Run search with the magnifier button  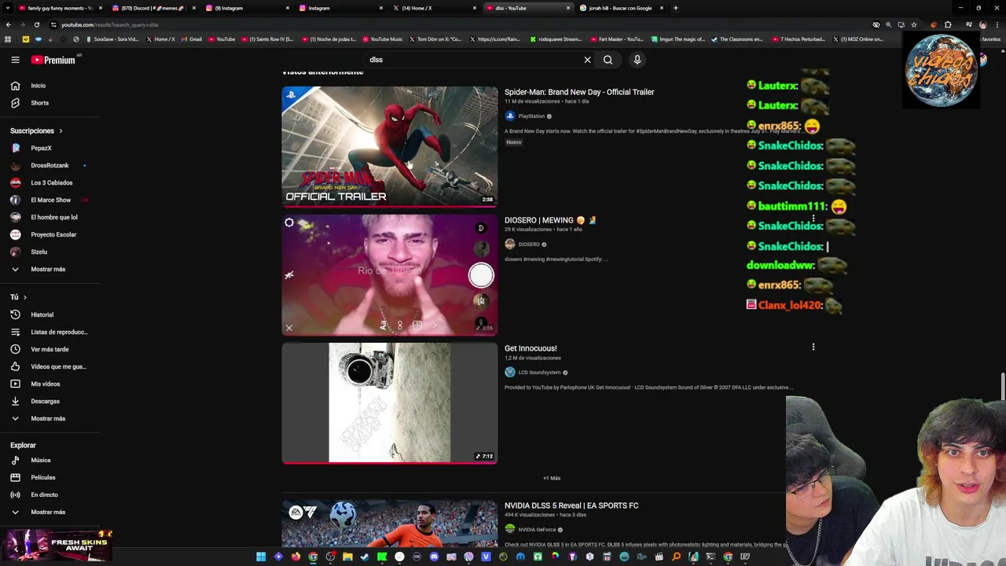608,60
